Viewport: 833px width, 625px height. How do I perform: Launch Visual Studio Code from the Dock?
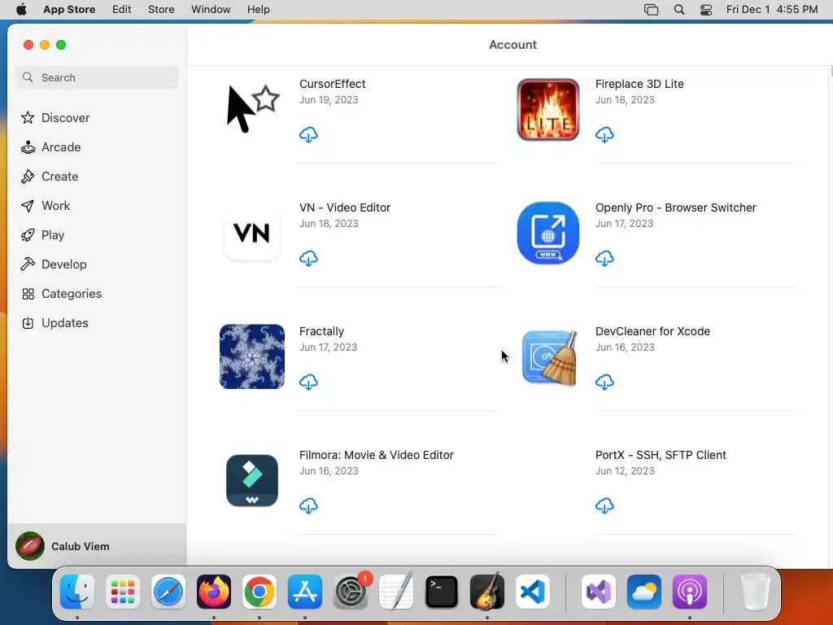point(533,592)
